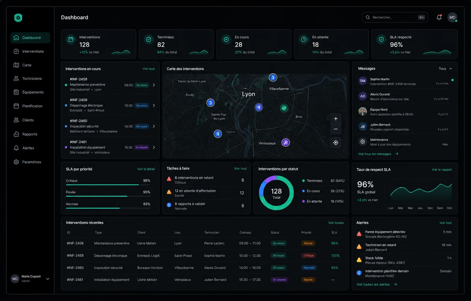
Task: Zoom out on the map
Action: (x=336, y=129)
